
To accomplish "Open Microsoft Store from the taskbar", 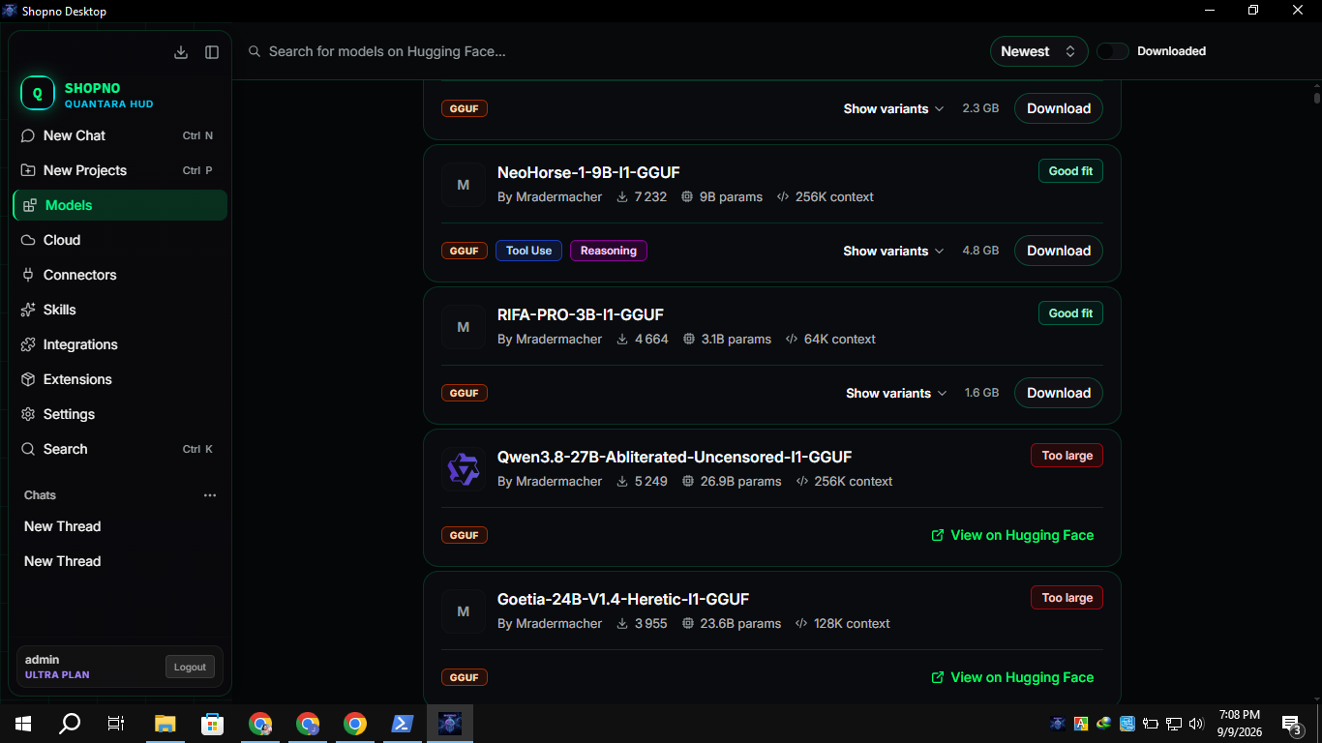I will coord(213,724).
